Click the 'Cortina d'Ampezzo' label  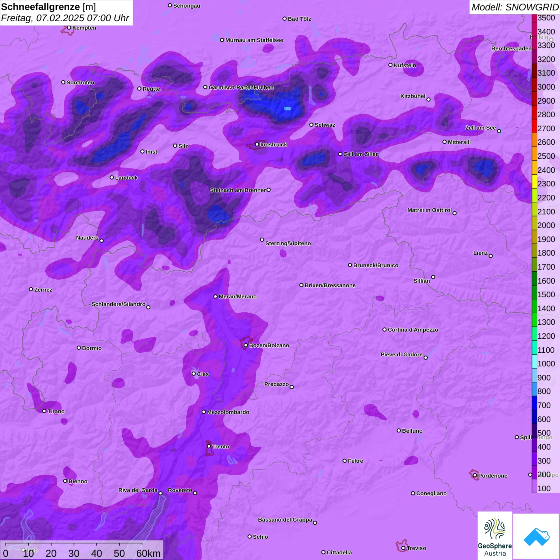tap(413, 330)
